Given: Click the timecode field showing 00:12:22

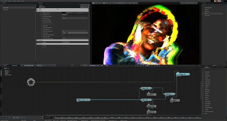Looking at the screenshot, I should click(x=47, y=117).
